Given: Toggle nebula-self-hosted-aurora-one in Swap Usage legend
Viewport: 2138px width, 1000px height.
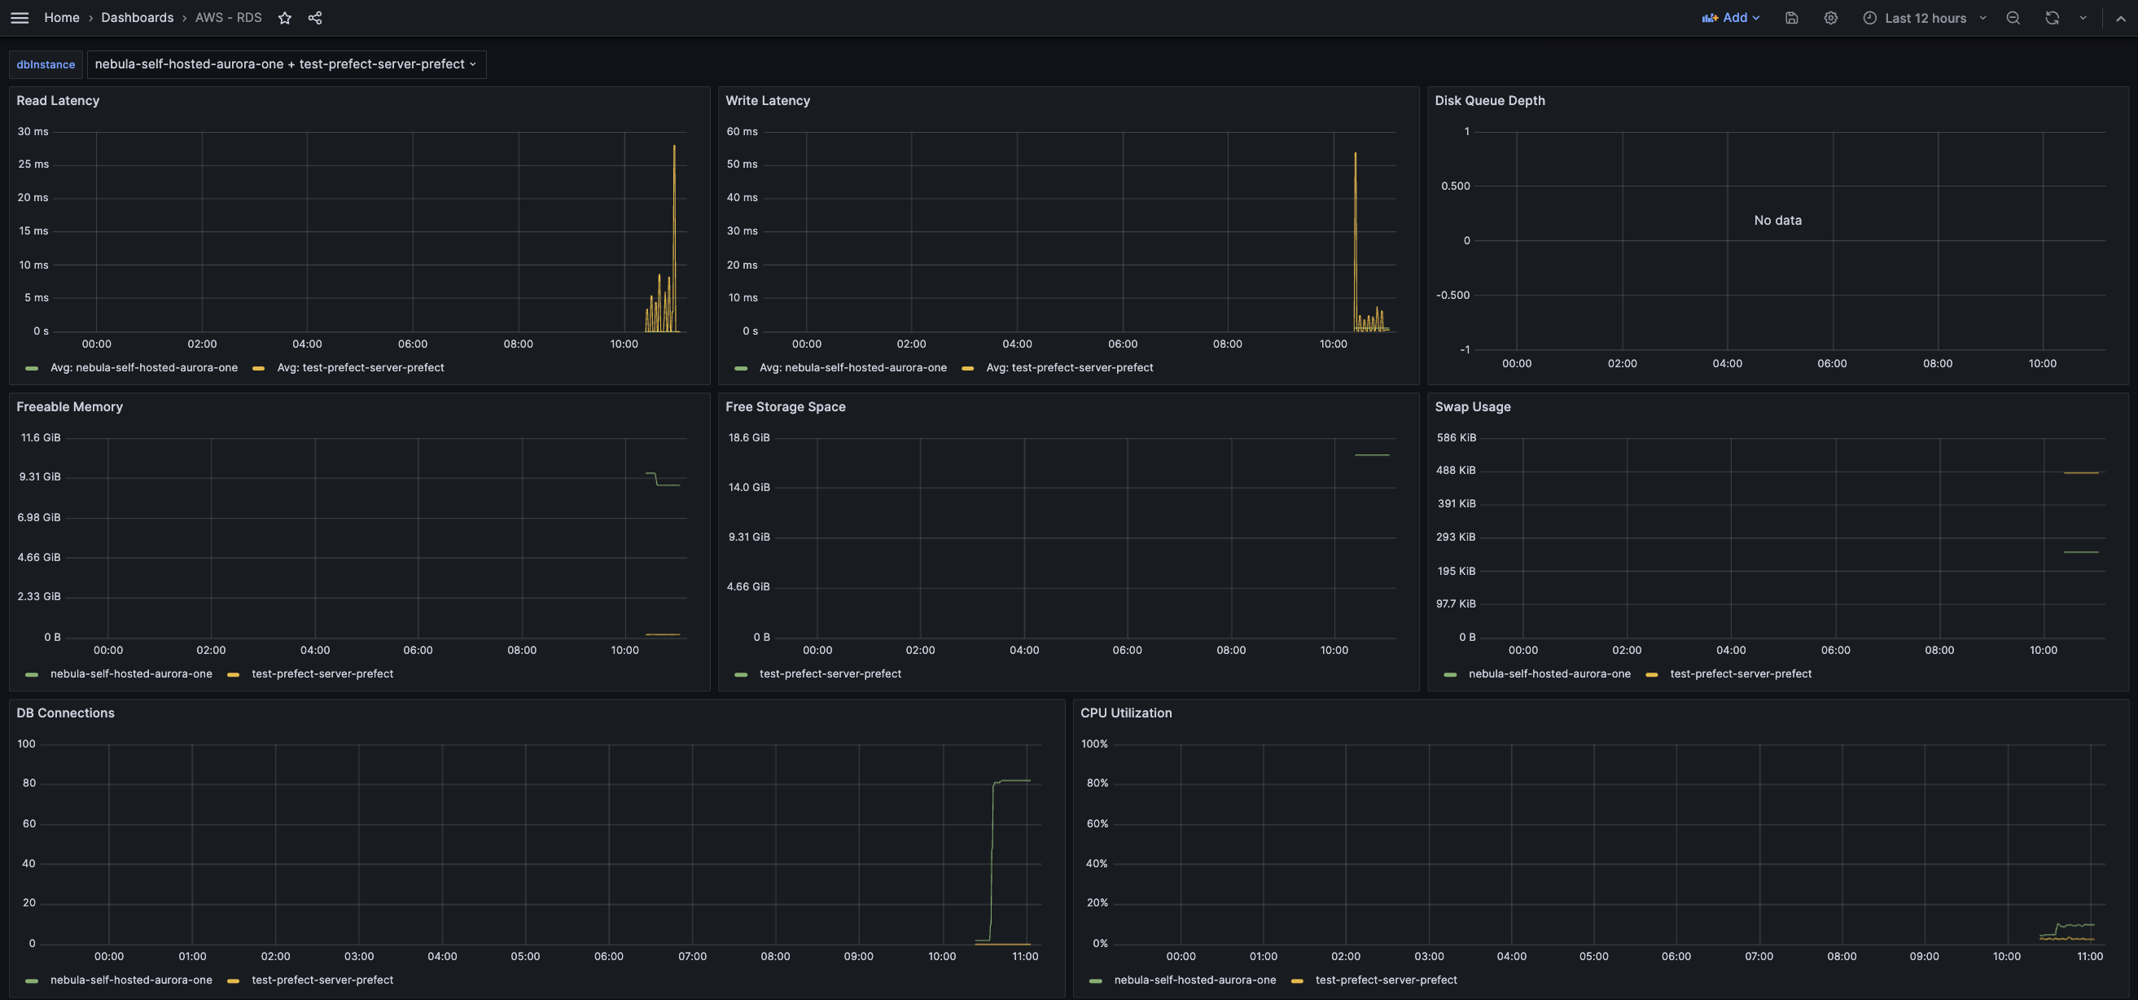Looking at the screenshot, I should (1549, 673).
